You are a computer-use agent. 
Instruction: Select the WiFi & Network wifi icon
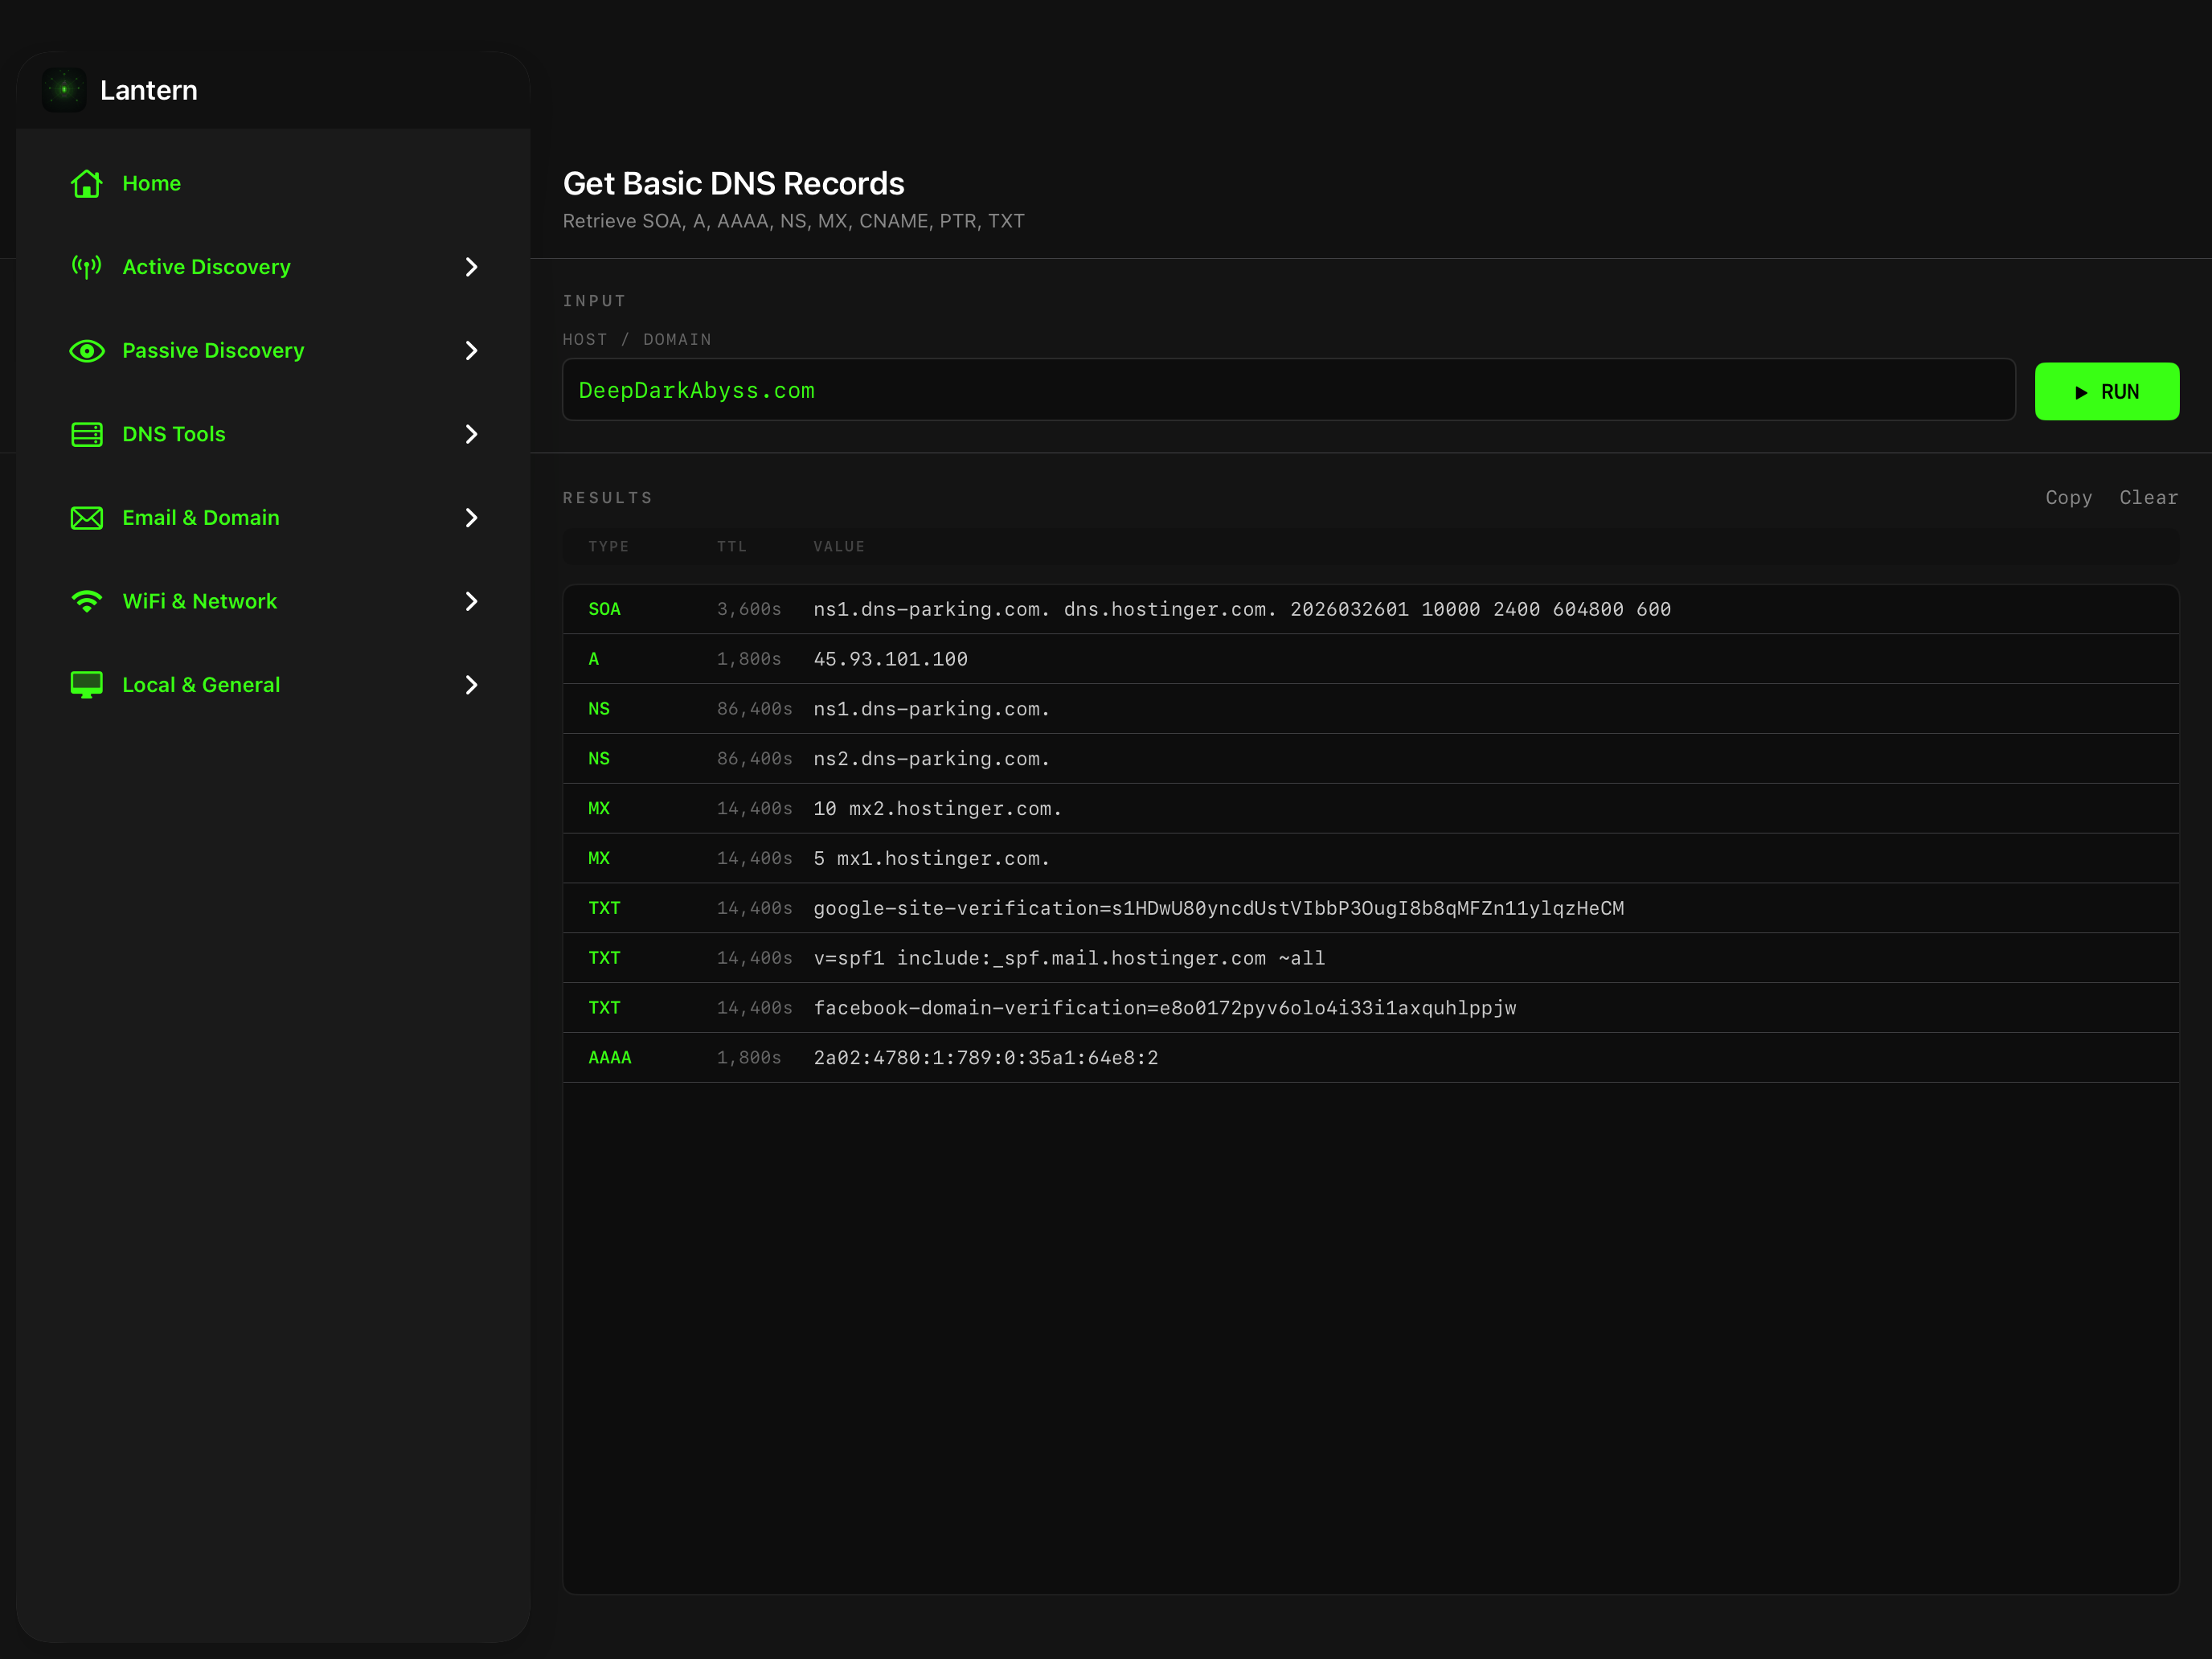click(87, 601)
